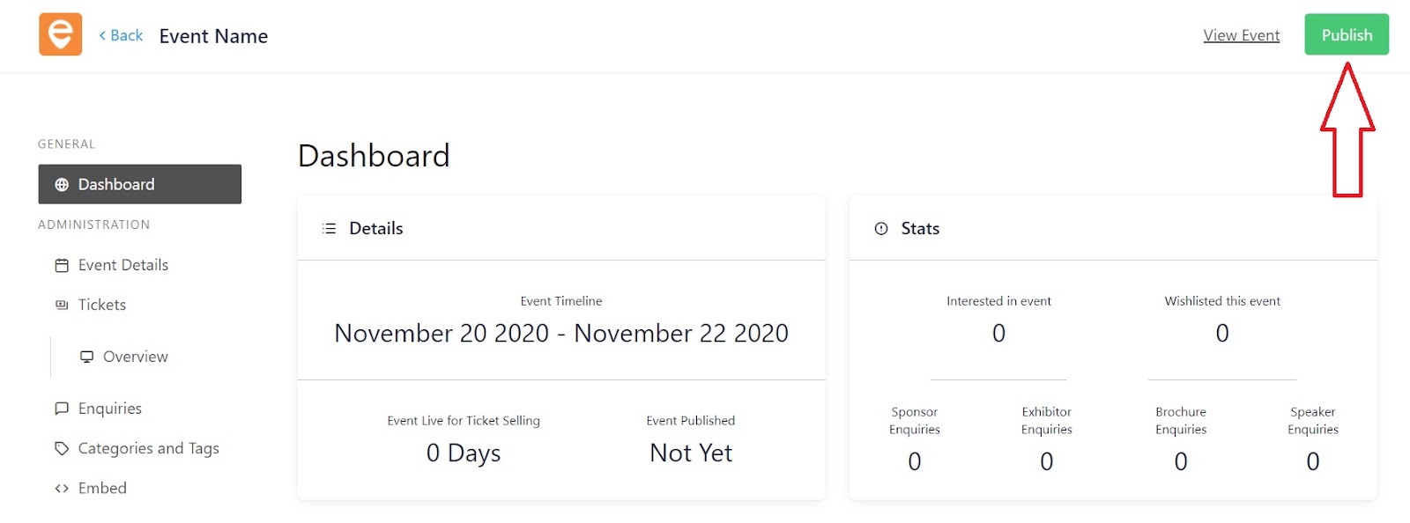
Task: Click the list icon in Details header
Action: click(330, 229)
